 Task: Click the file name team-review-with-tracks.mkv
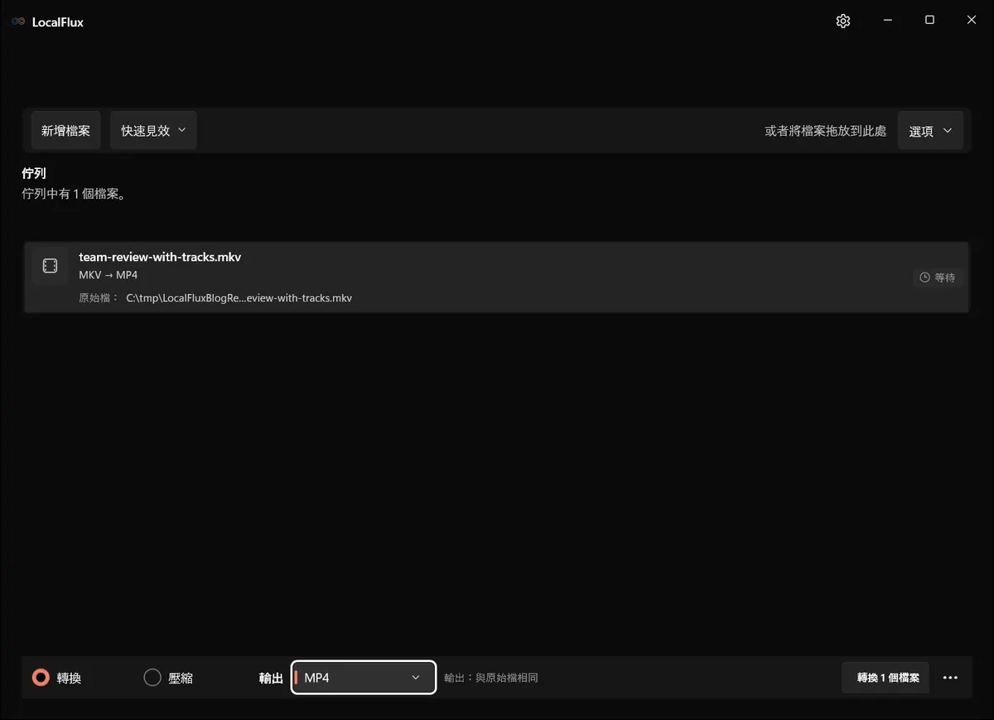160,257
